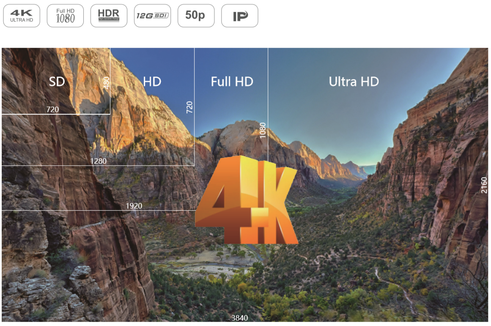Image resolution: width=491 pixels, height=326 pixels.
Task: Select the Full HD label
Action: (x=232, y=82)
